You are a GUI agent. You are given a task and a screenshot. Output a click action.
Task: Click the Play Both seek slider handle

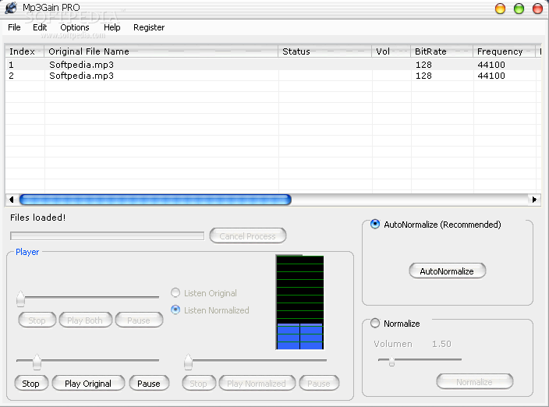point(20,299)
